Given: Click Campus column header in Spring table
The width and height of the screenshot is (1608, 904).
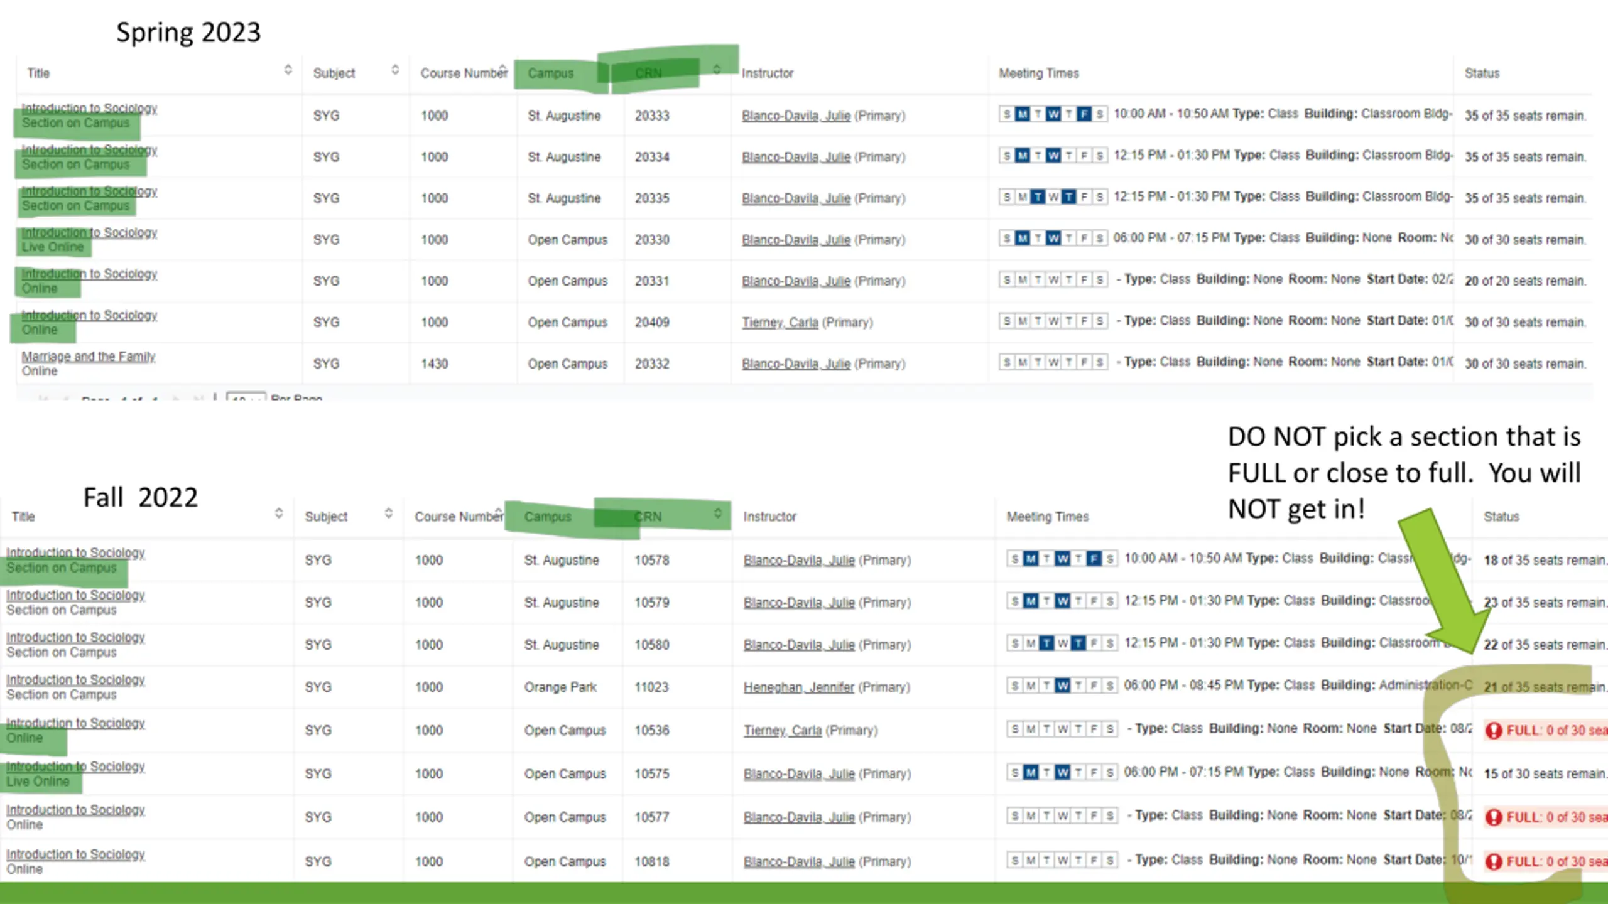Looking at the screenshot, I should click(x=551, y=73).
